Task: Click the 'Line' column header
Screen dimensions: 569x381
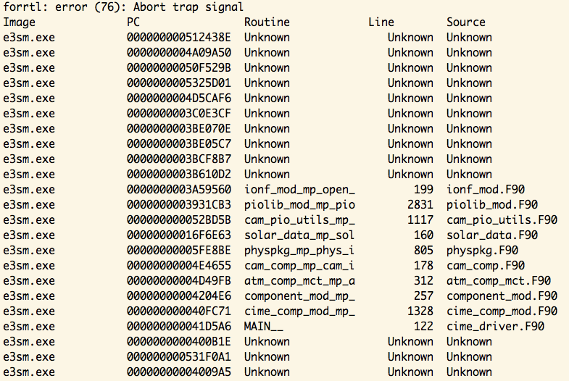Action: 381,22
